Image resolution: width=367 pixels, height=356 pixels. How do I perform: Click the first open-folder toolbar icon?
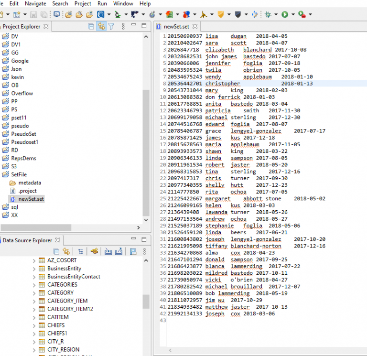tap(69, 14)
